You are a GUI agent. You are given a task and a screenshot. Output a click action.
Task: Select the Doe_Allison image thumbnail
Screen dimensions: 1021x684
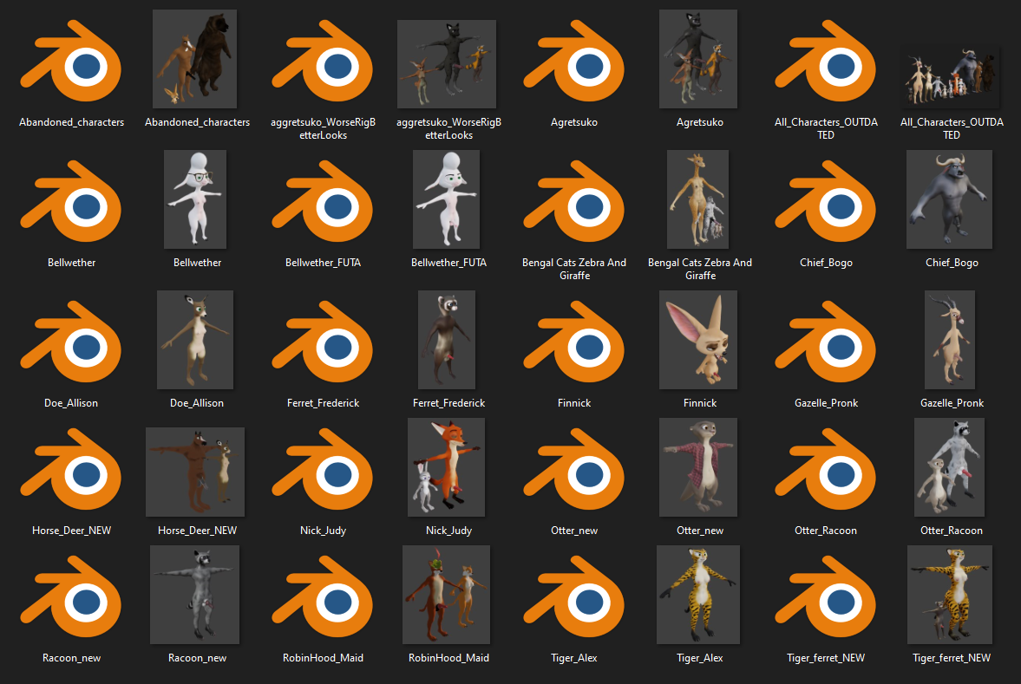click(x=195, y=340)
